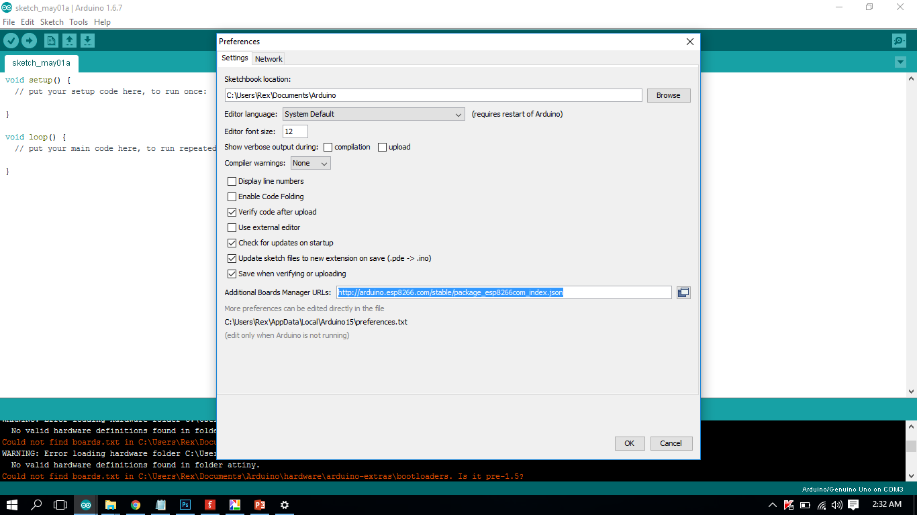Uncheck Check for updates on startup
917x515 pixels.
(232, 243)
